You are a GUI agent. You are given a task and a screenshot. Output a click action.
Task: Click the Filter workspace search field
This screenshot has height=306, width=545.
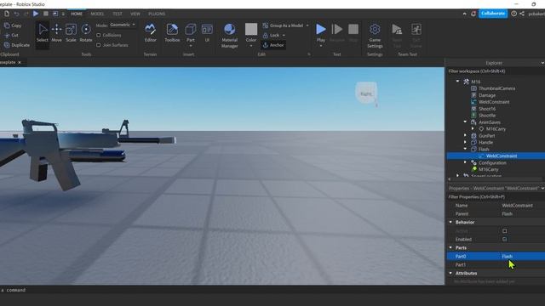coord(496,71)
